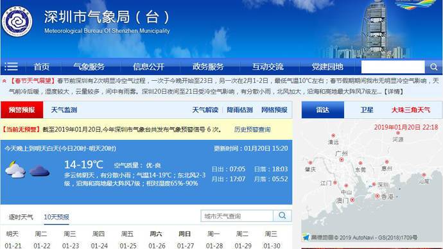Click the header search input field
Screen dimensions: 443x249
point(393,67)
